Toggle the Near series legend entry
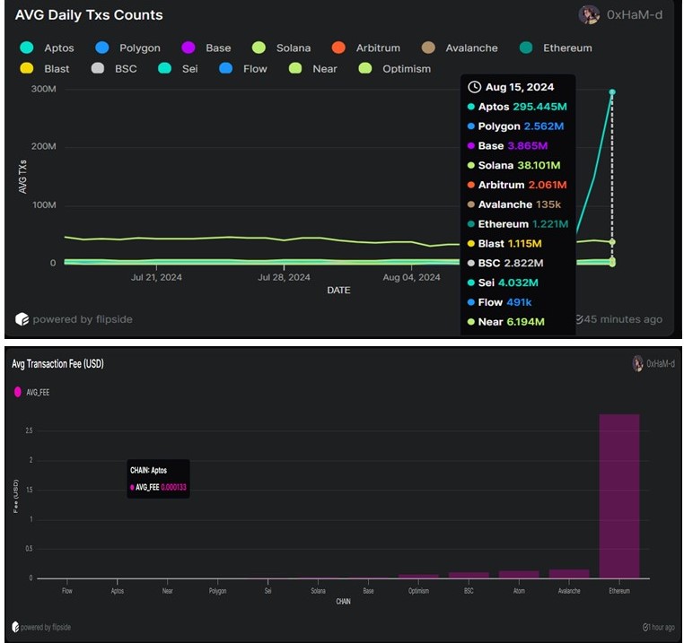684x643 pixels. tap(312, 69)
